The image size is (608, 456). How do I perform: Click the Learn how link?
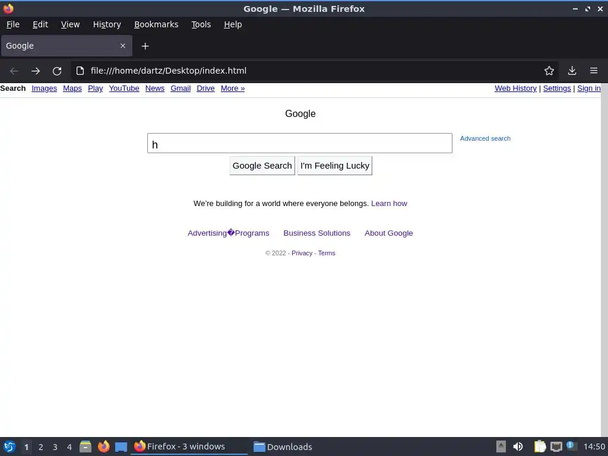389,204
